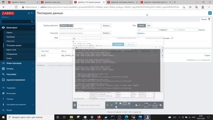213x120 pixels.
Task: Select the Или tag evaluation option
Action: (149, 26)
